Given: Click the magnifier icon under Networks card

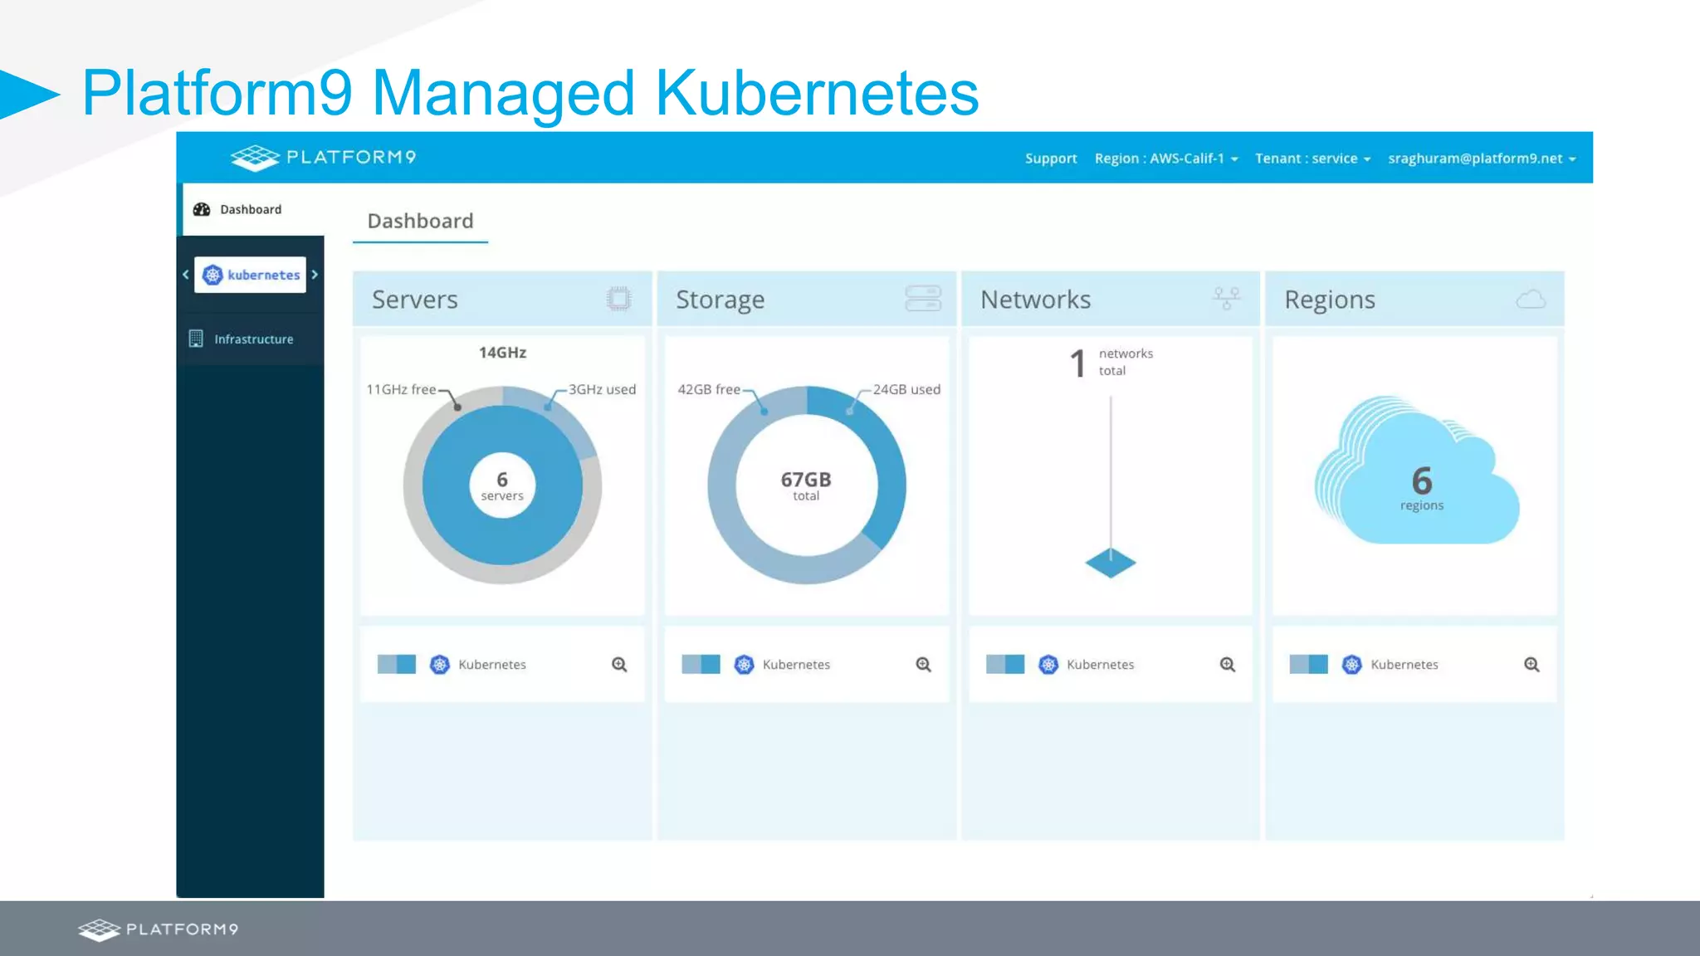Looking at the screenshot, I should tap(1228, 665).
